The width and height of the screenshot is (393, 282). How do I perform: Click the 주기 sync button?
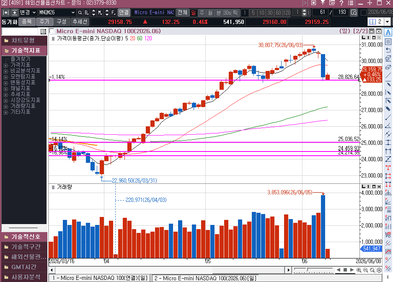(44, 22)
